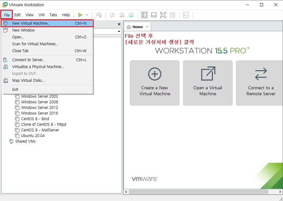The height and width of the screenshot is (201, 283).
Task: Click Send Ctrl+Alt+Del toolbar icon
Action: tap(99, 15)
